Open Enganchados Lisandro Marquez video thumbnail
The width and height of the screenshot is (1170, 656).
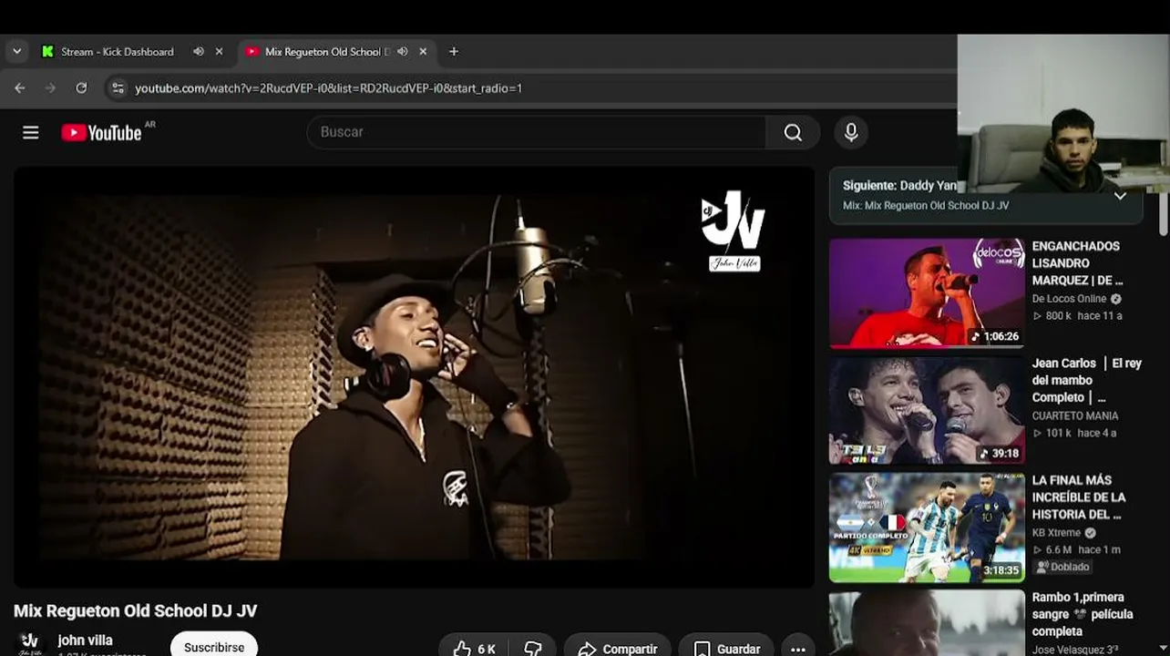tap(927, 293)
